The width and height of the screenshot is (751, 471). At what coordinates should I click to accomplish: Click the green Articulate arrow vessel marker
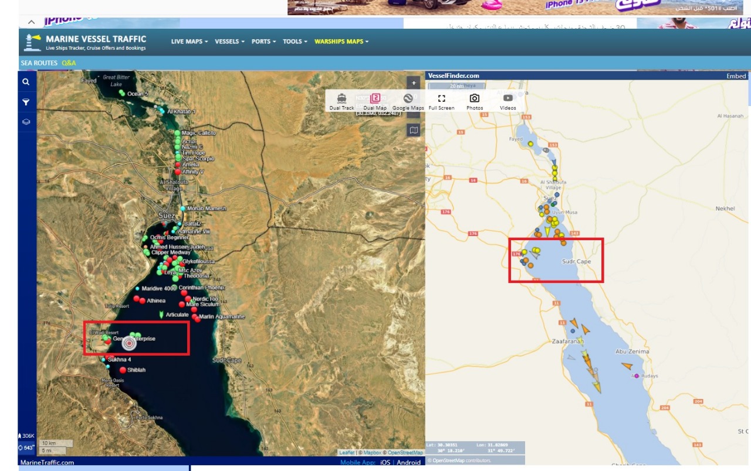click(161, 315)
